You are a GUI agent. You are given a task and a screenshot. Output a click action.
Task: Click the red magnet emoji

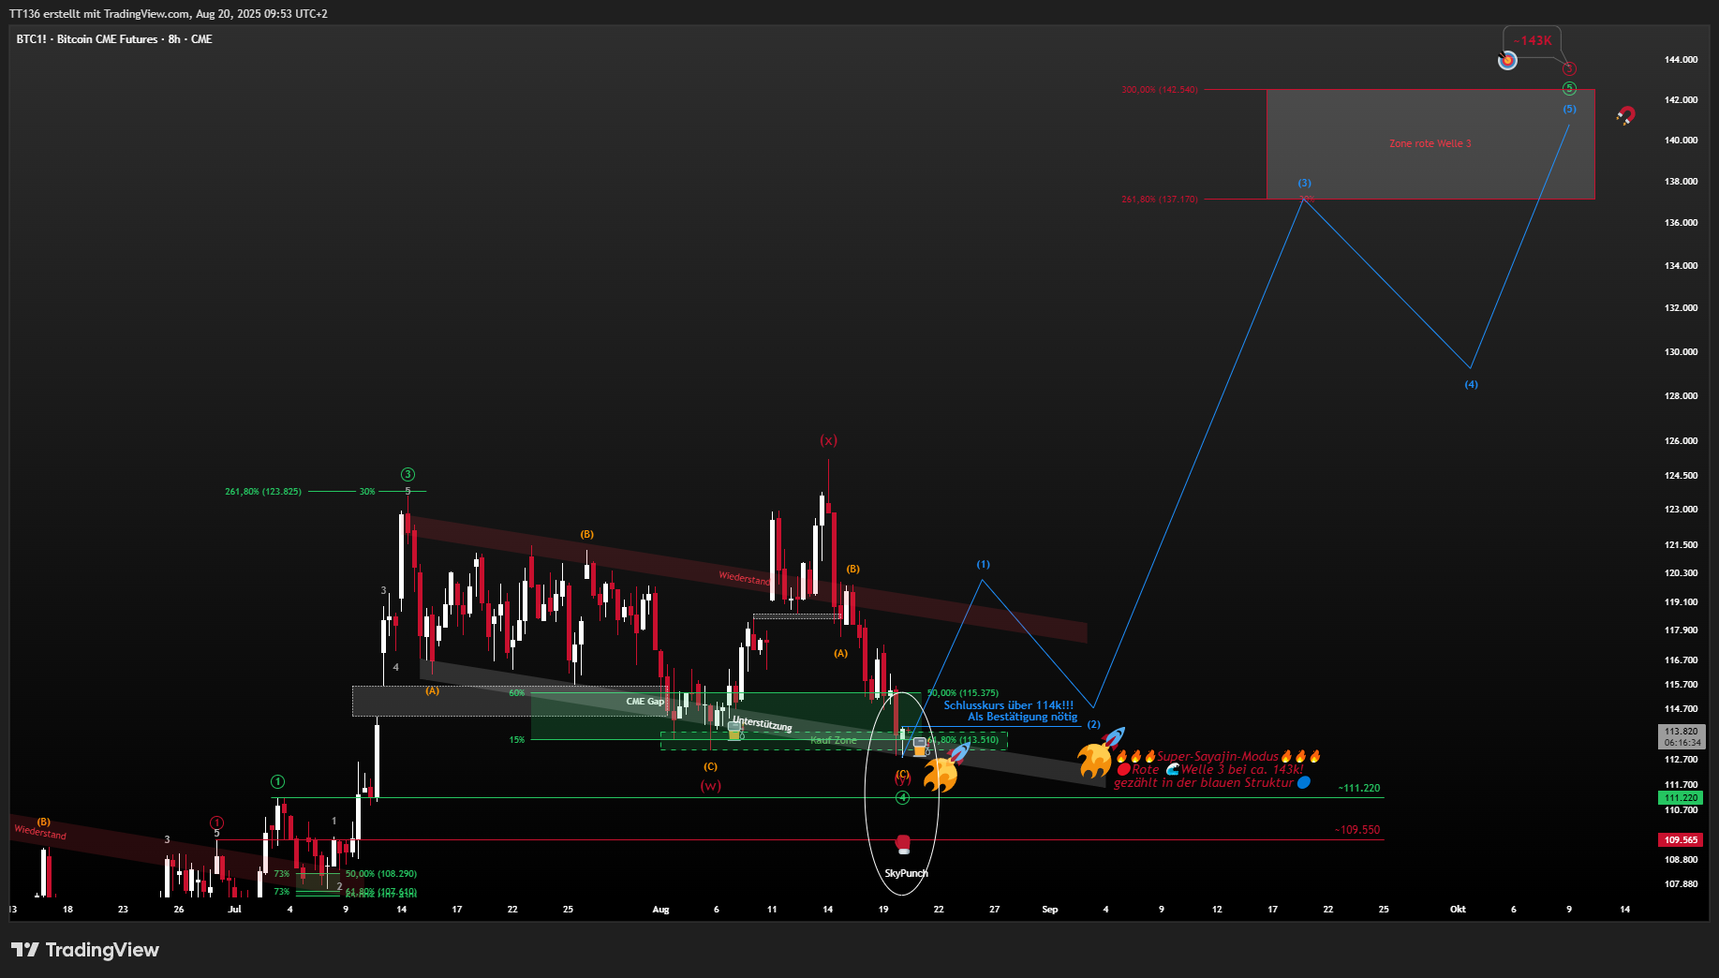coord(1626,116)
